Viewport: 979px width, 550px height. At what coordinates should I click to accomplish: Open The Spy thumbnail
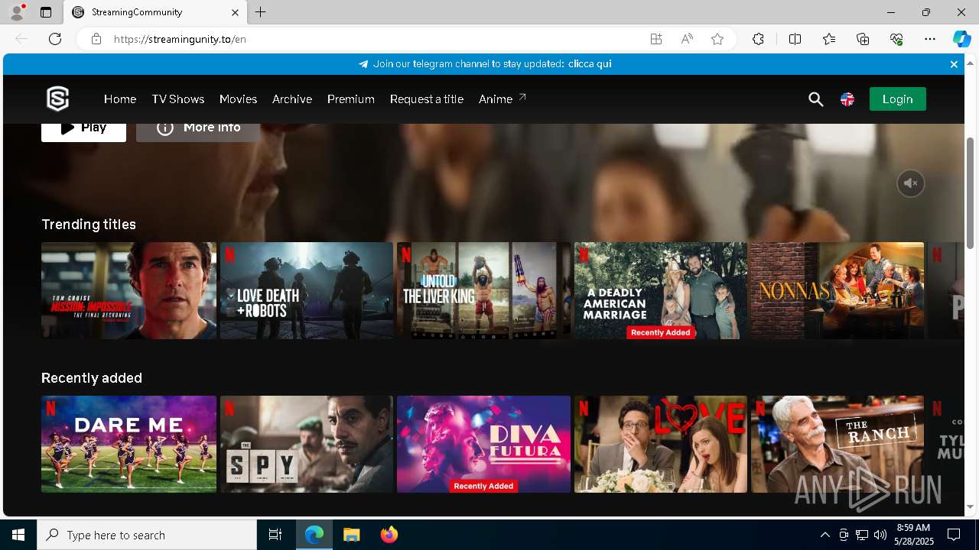pos(307,444)
